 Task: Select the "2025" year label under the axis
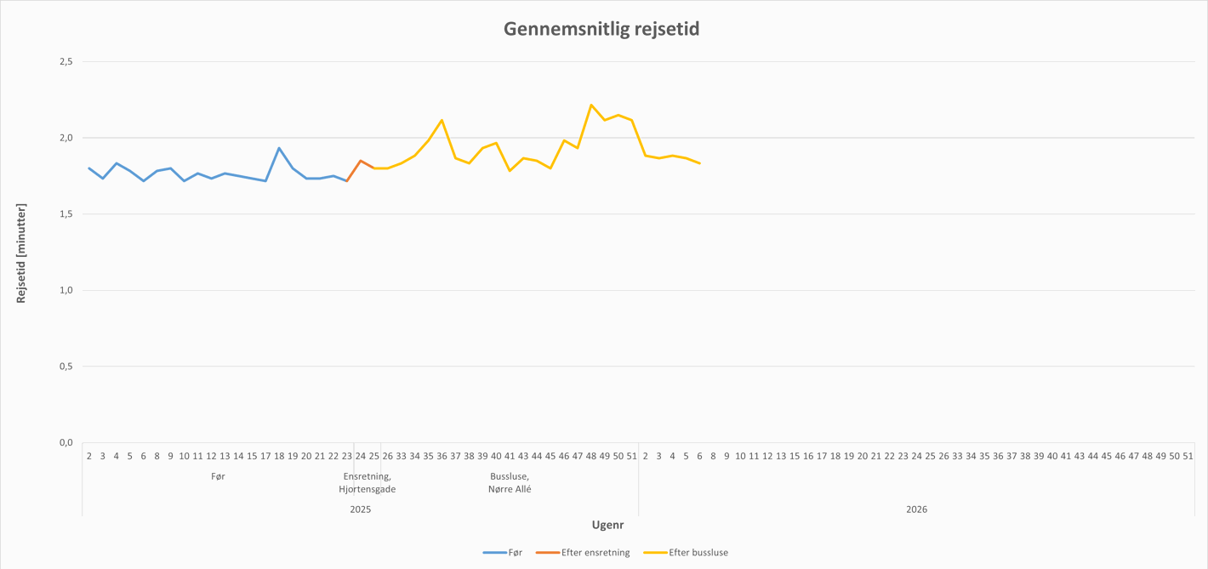[x=361, y=509]
